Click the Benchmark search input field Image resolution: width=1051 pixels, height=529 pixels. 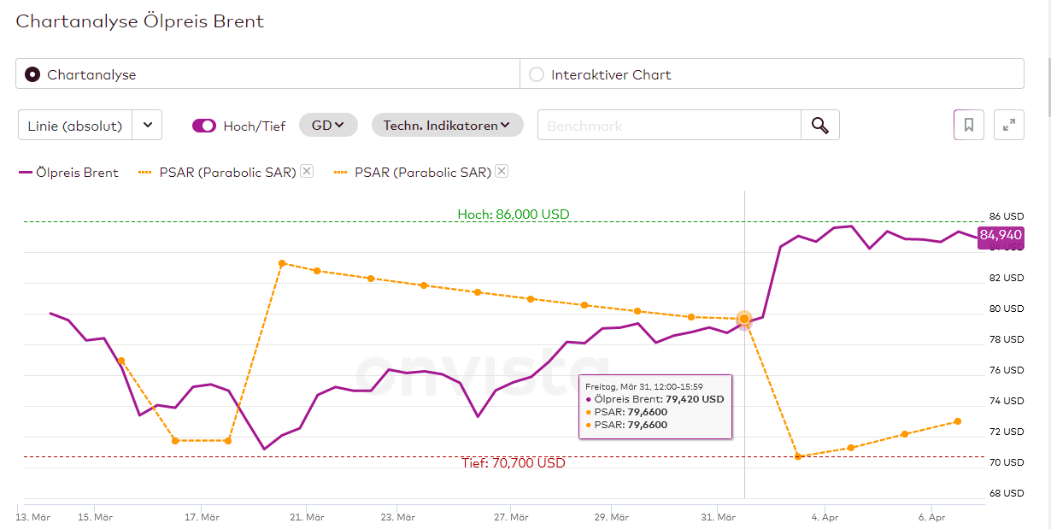click(x=669, y=126)
